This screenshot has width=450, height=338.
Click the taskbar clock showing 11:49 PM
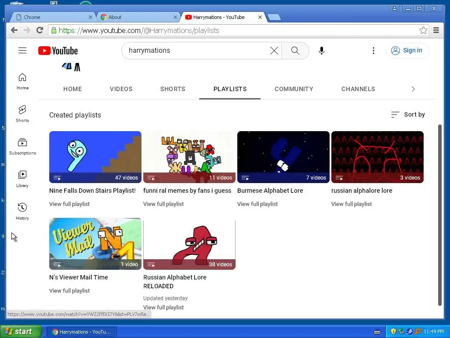point(434,331)
